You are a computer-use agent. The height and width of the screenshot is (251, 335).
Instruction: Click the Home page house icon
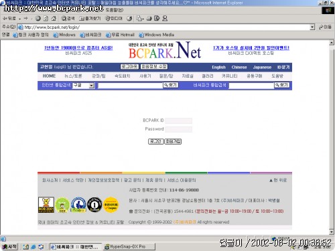click(54, 18)
